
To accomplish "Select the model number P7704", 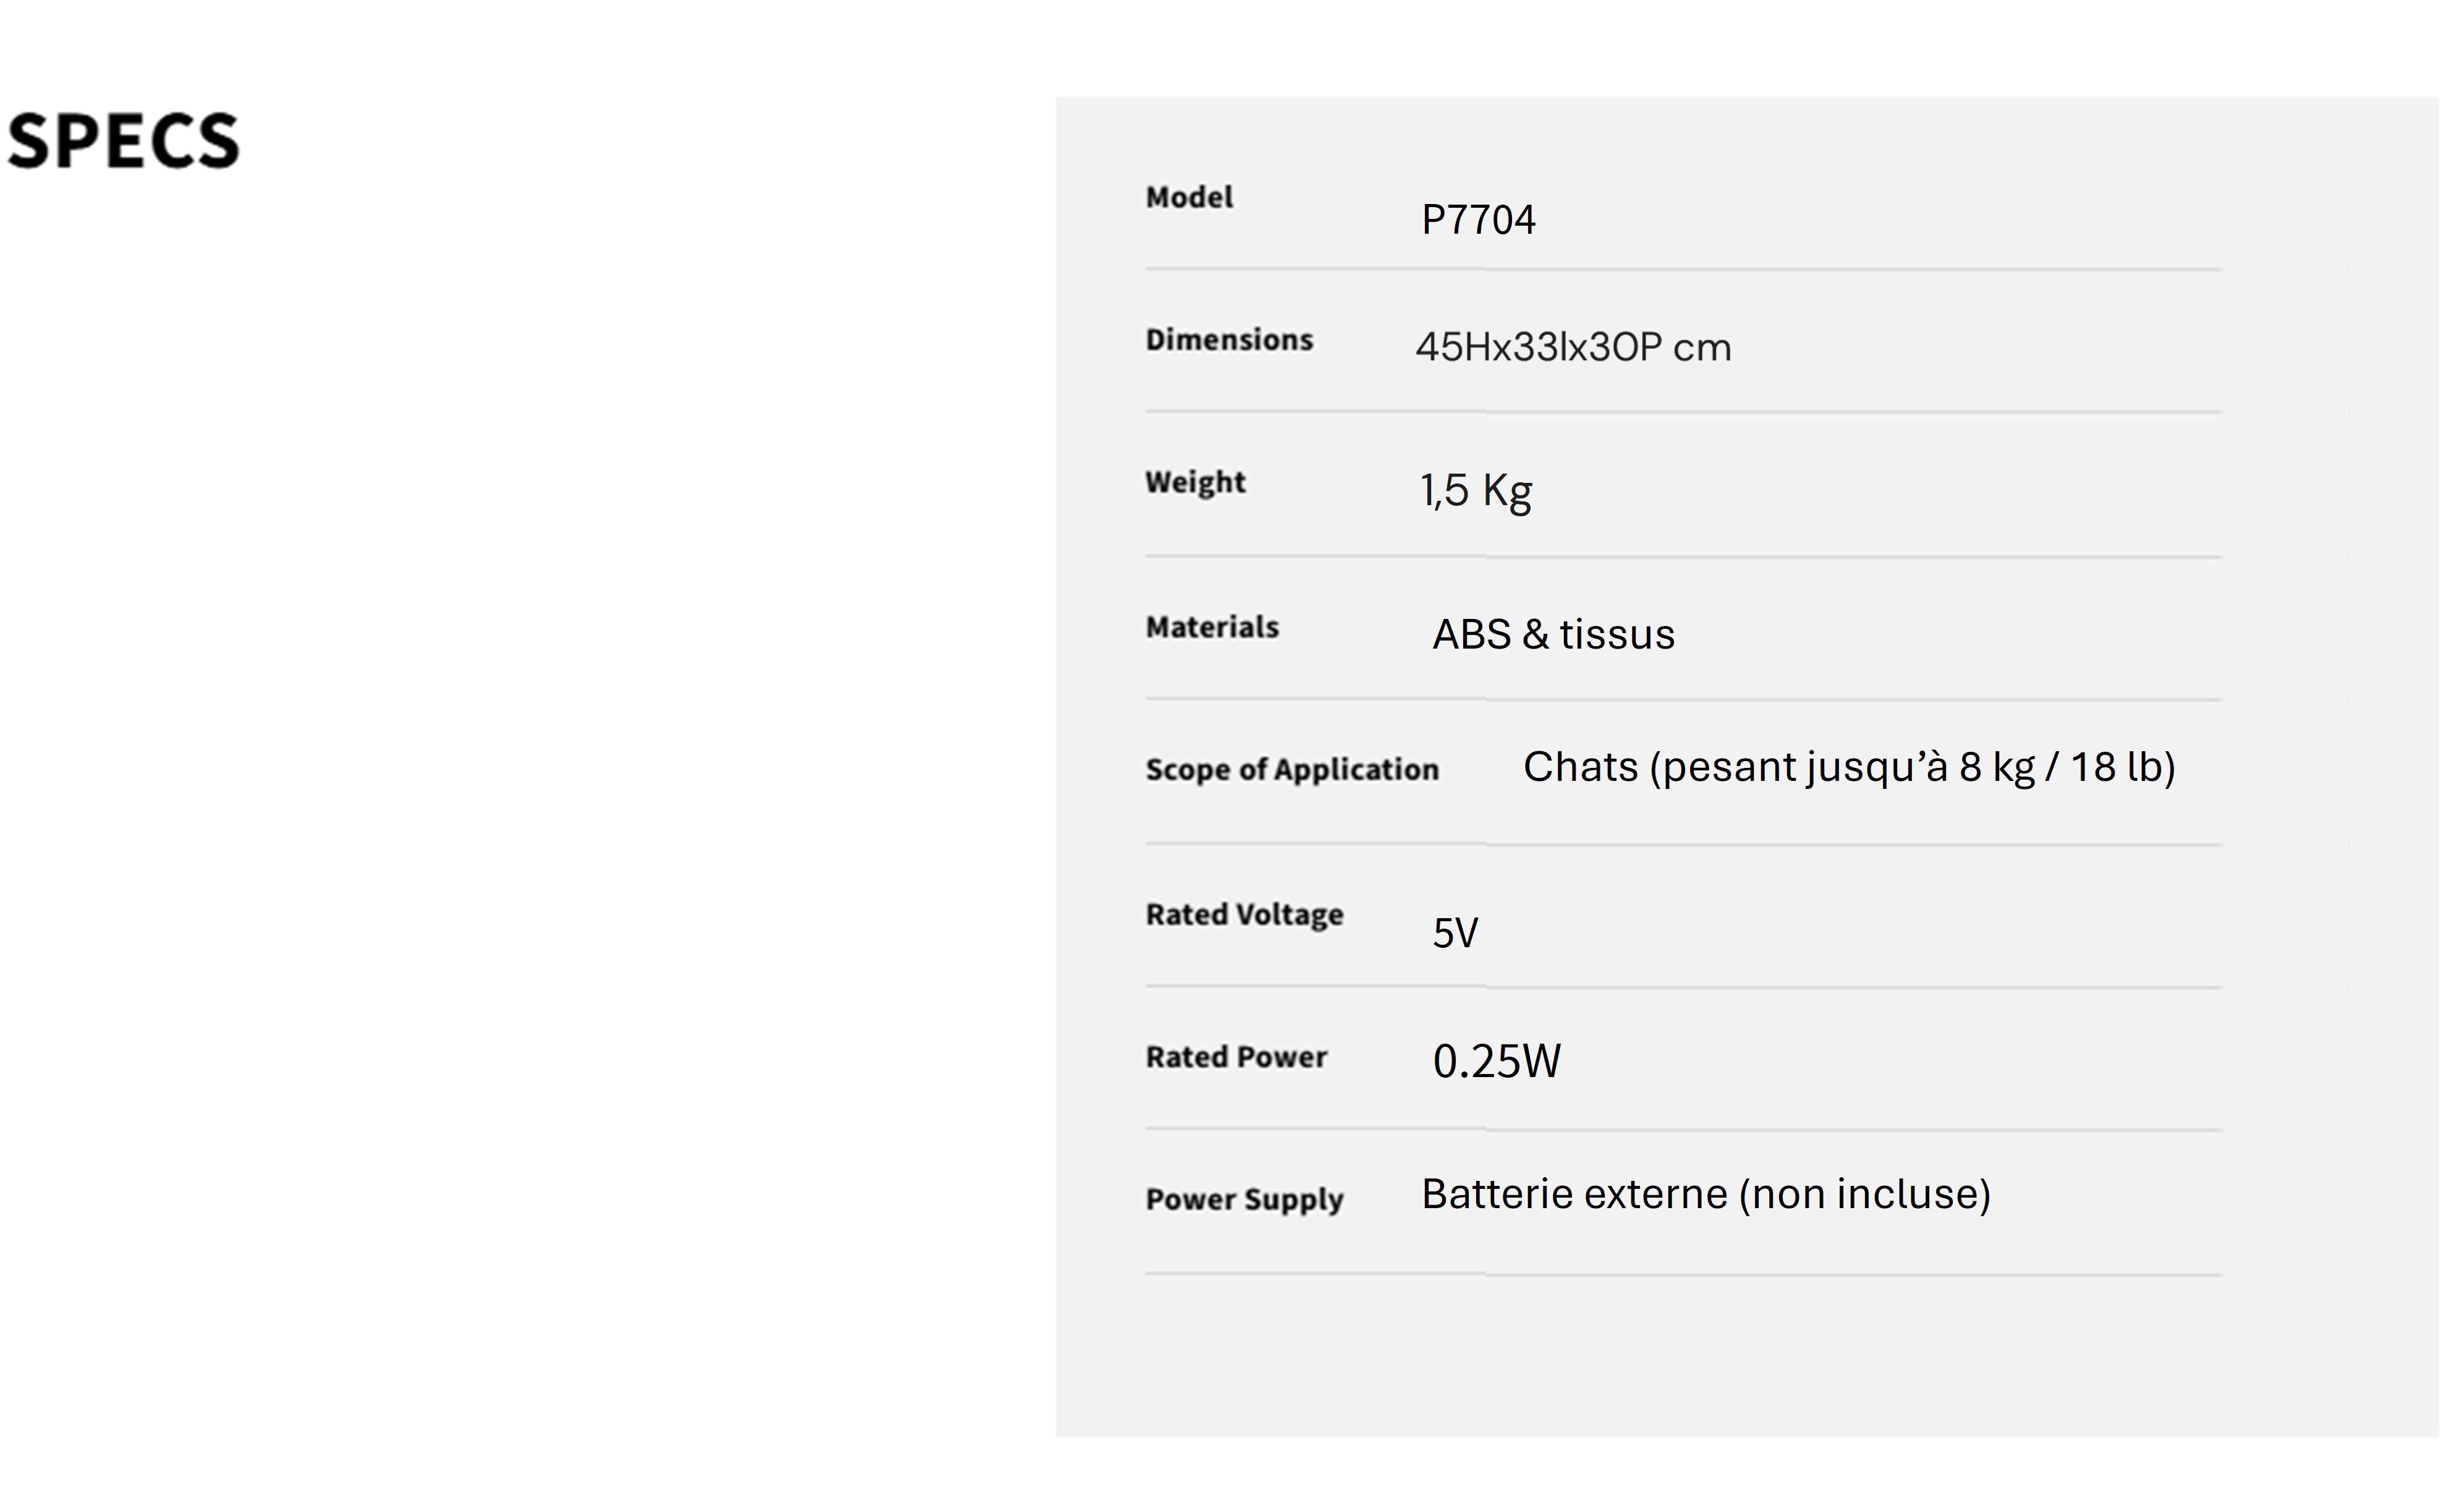I will pos(1478,220).
